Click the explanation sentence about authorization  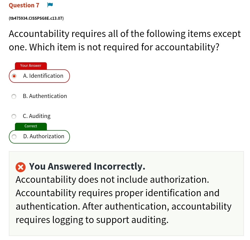(x=112, y=179)
